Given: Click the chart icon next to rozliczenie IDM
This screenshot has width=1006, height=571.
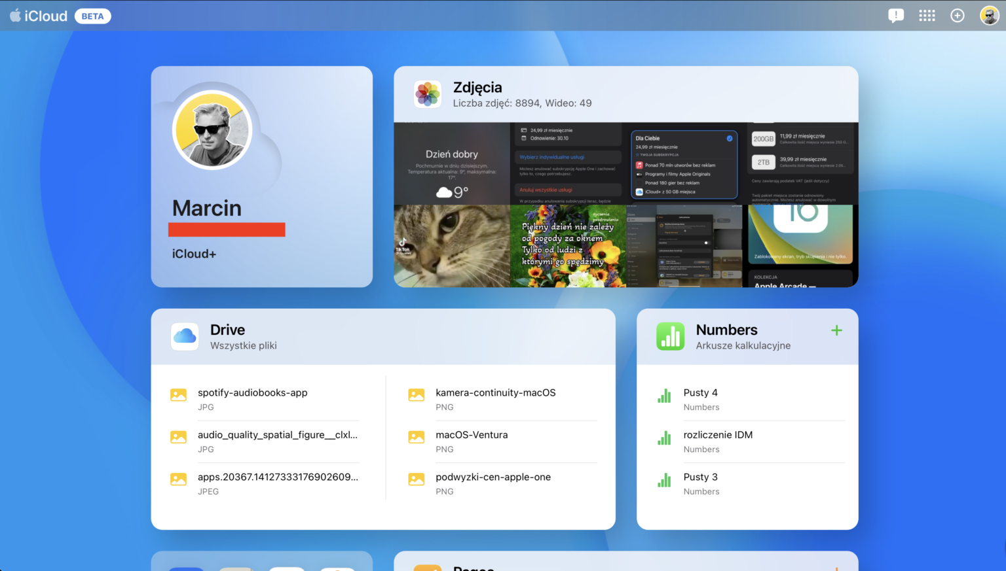Looking at the screenshot, I should (663, 437).
